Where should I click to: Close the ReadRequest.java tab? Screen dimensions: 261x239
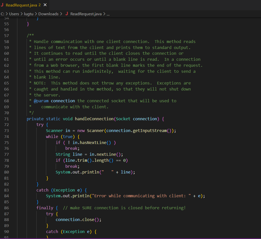[45, 5]
